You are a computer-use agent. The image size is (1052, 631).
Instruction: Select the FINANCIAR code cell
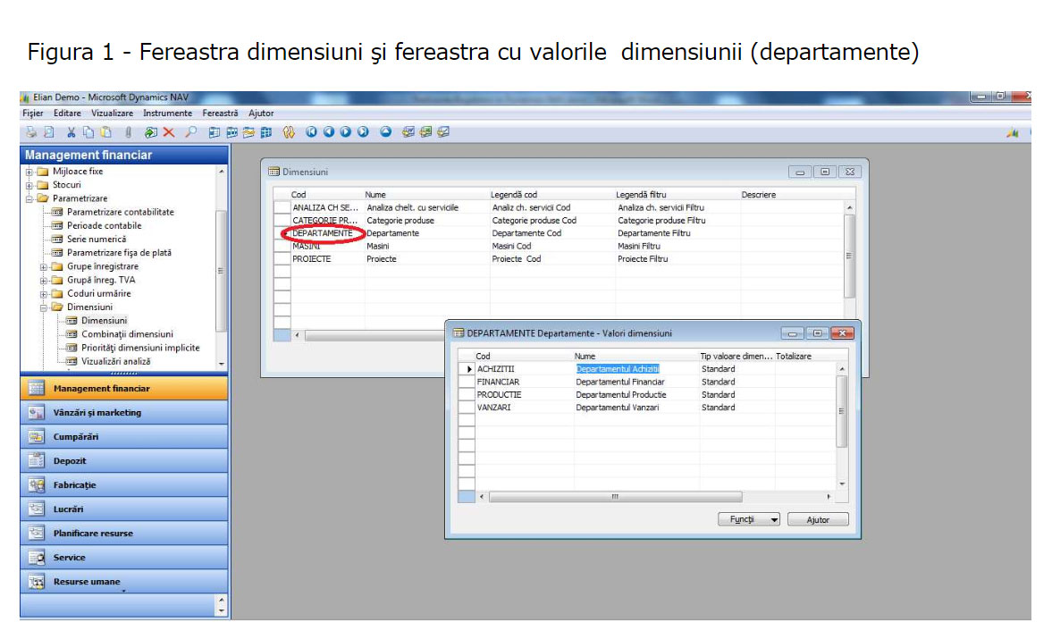497,382
